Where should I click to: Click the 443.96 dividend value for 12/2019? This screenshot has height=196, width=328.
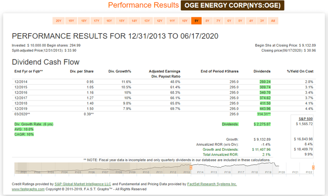point(265,109)
